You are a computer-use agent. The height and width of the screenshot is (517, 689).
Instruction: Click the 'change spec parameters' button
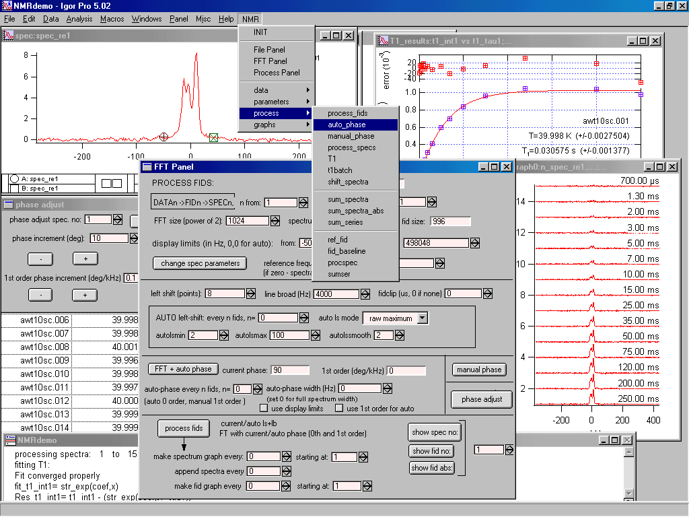tap(200, 263)
